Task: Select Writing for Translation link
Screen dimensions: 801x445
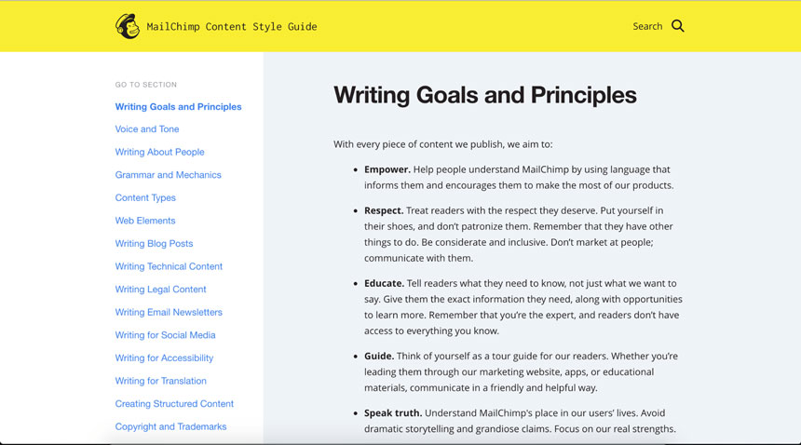Action: [x=160, y=381]
